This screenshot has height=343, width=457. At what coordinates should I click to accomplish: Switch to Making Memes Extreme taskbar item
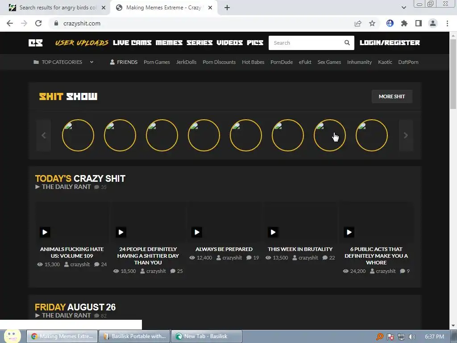[x=62, y=336]
